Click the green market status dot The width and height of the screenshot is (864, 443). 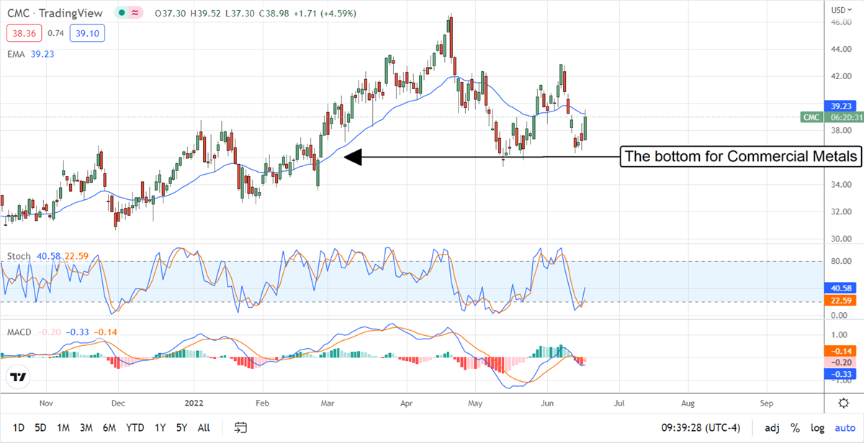click(125, 12)
